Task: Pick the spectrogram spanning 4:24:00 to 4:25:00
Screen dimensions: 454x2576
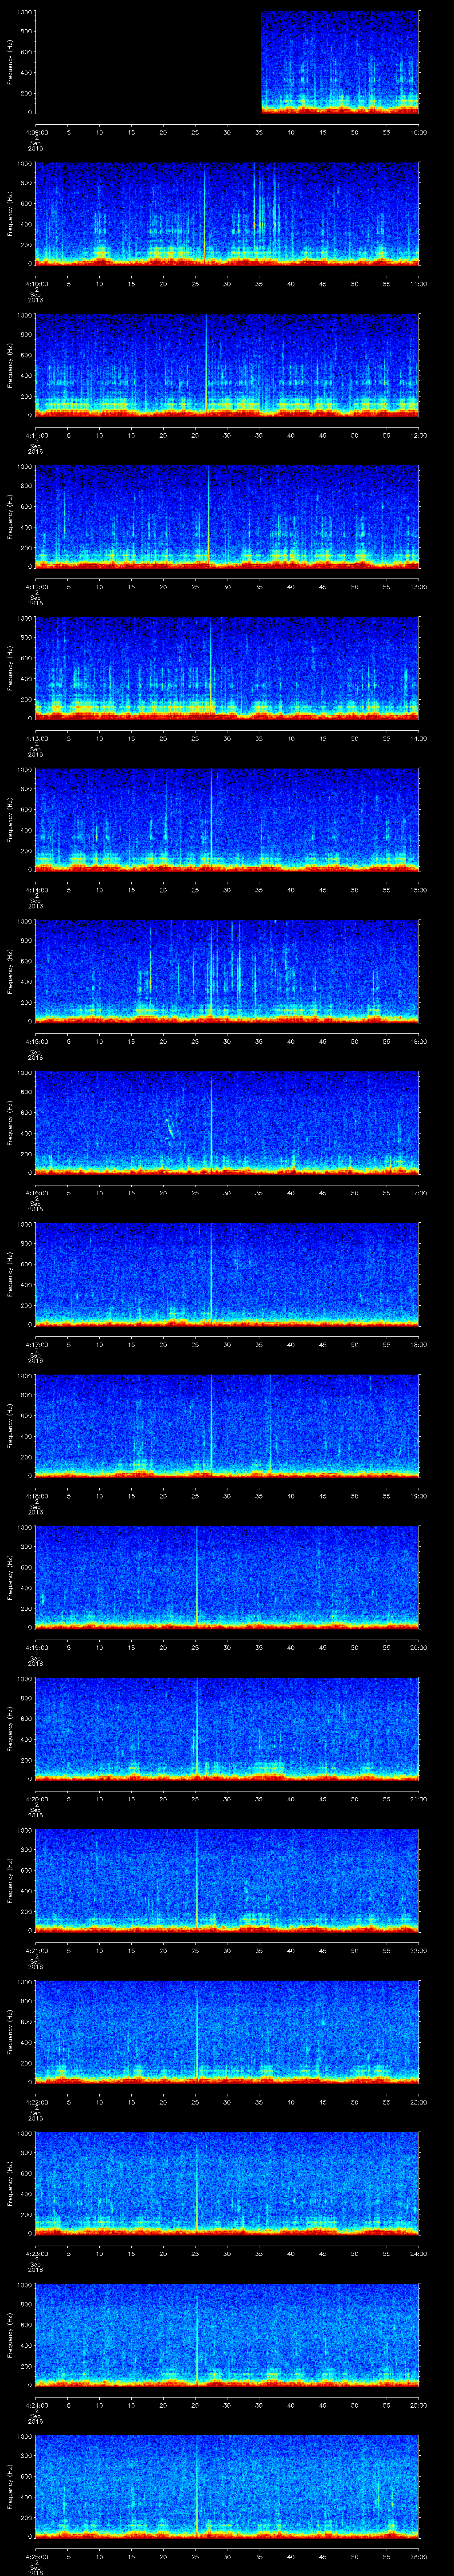Action: pyautogui.click(x=227, y=2335)
